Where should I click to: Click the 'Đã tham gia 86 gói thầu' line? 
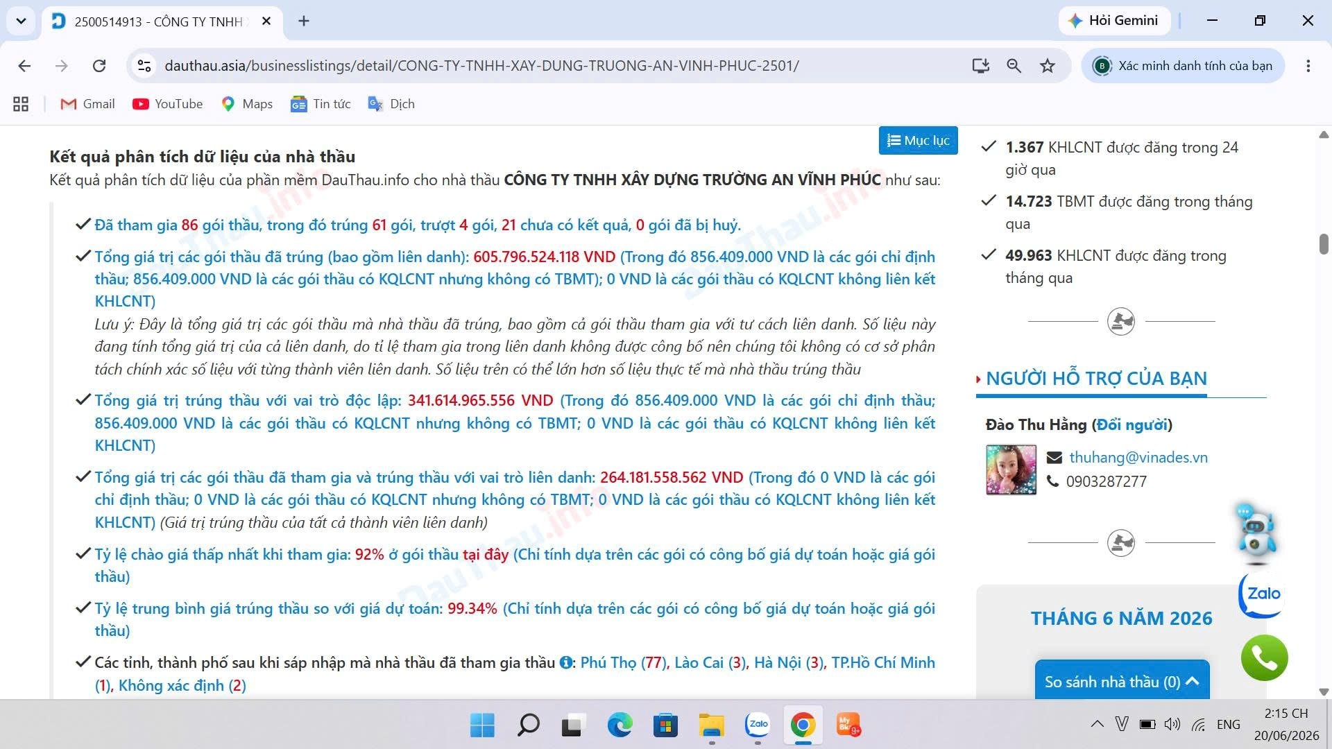point(418,225)
